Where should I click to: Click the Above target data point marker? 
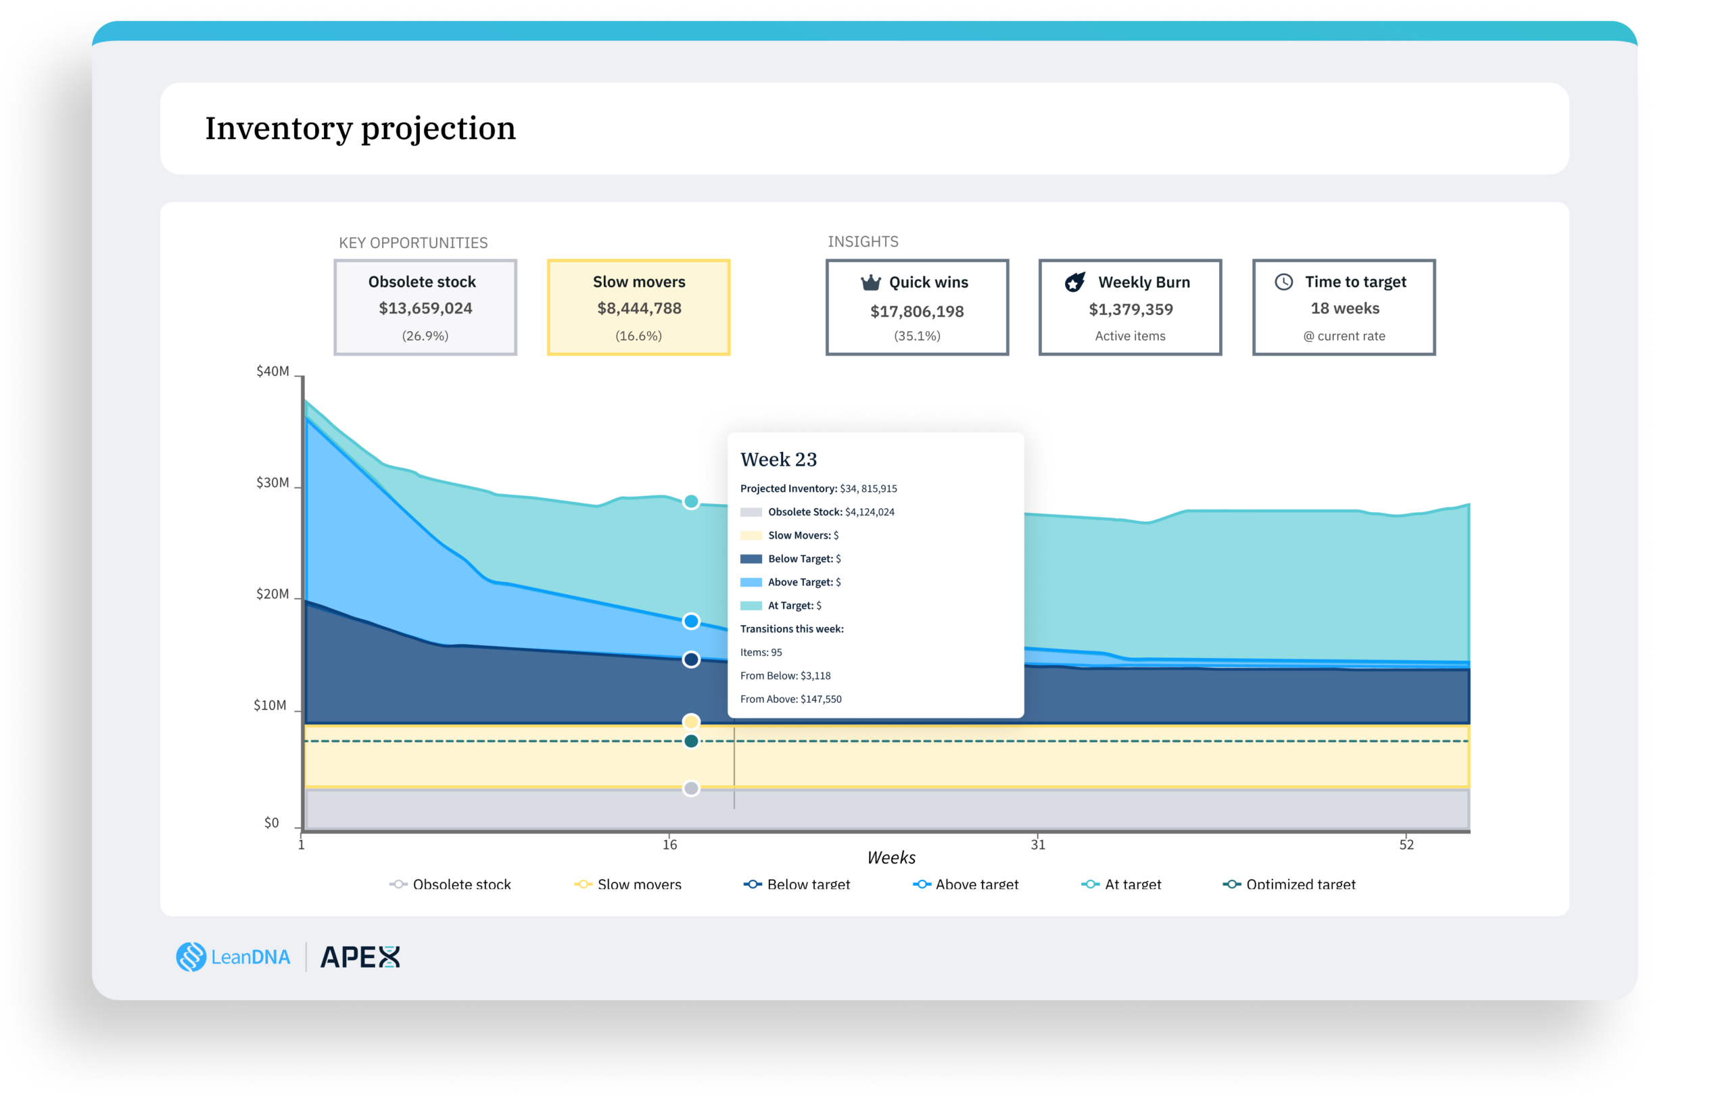(691, 621)
